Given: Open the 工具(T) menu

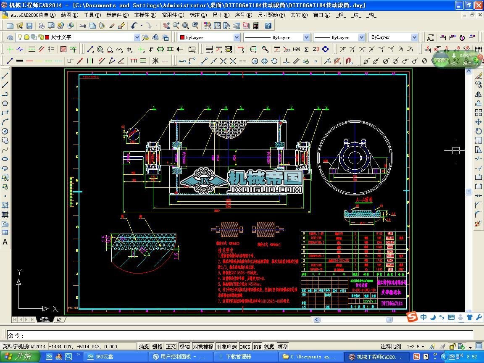Looking at the screenshot, I should (92, 15).
